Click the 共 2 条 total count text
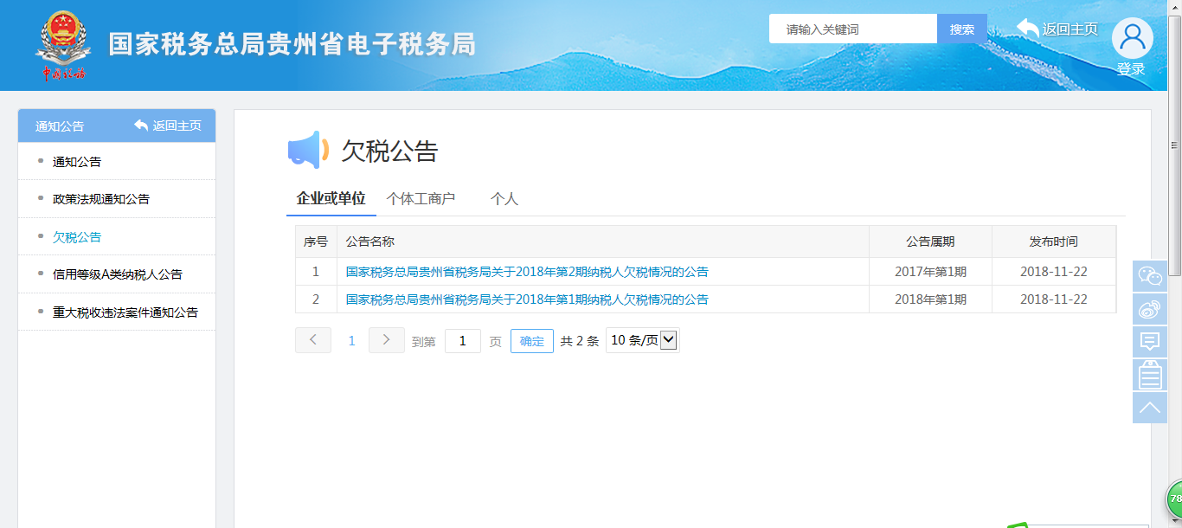1182x528 pixels. pyautogui.click(x=580, y=341)
